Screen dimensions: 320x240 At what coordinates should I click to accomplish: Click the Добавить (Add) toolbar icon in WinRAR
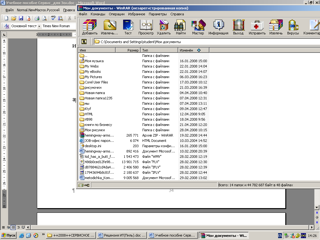pos(90,27)
